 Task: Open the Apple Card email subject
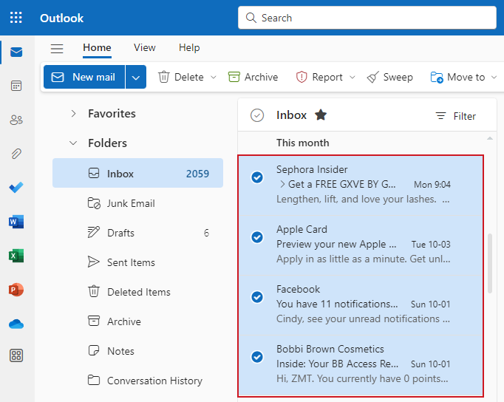pyautogui.click(x=336, y=244)
